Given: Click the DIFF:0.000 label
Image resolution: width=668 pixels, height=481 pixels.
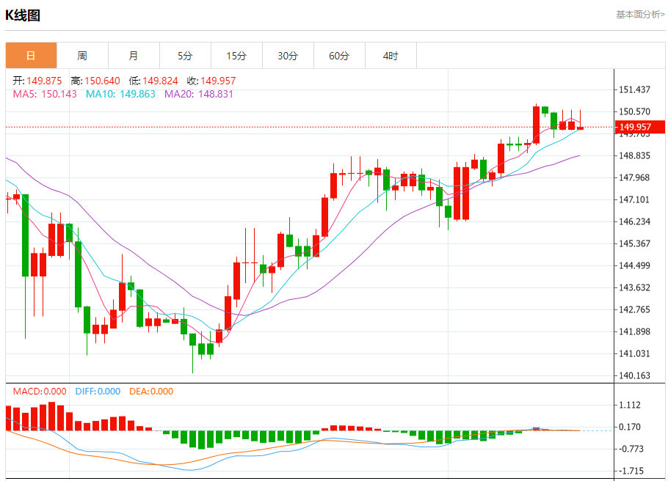Looking at the screenshot, I should pyautogui.click(x=98, y=392).
